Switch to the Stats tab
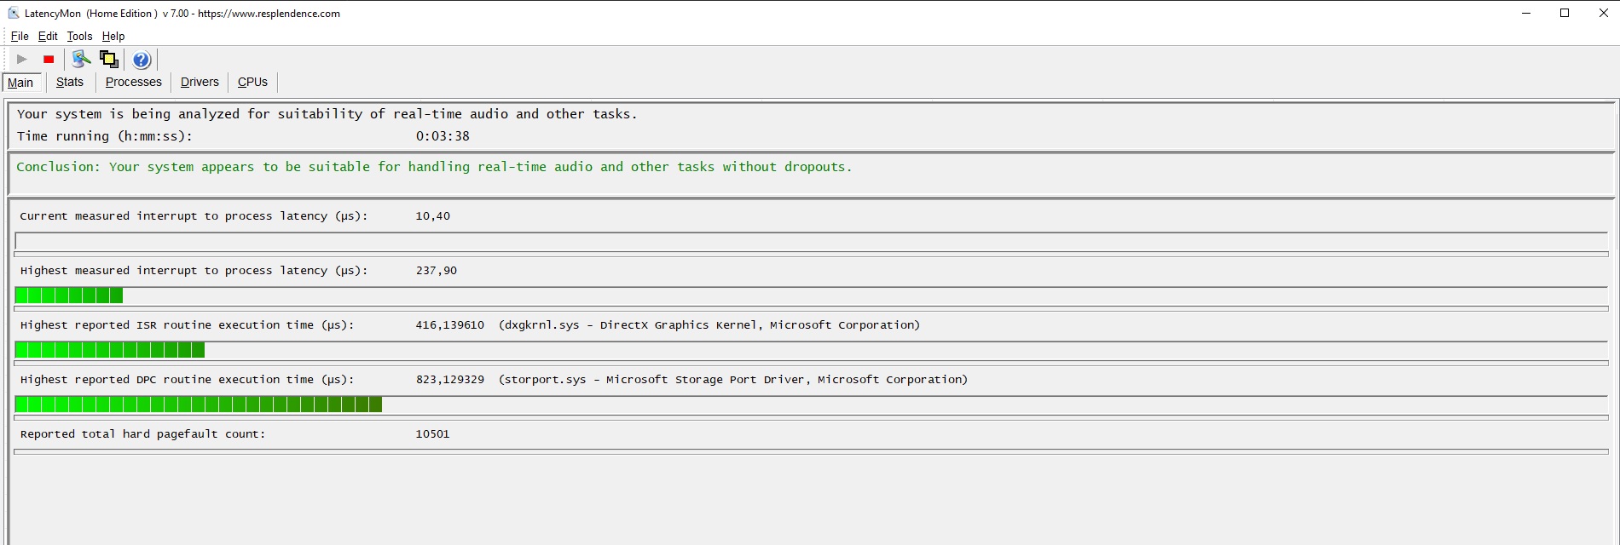This screenshot has height=545, width=1620. pos(70,82)
